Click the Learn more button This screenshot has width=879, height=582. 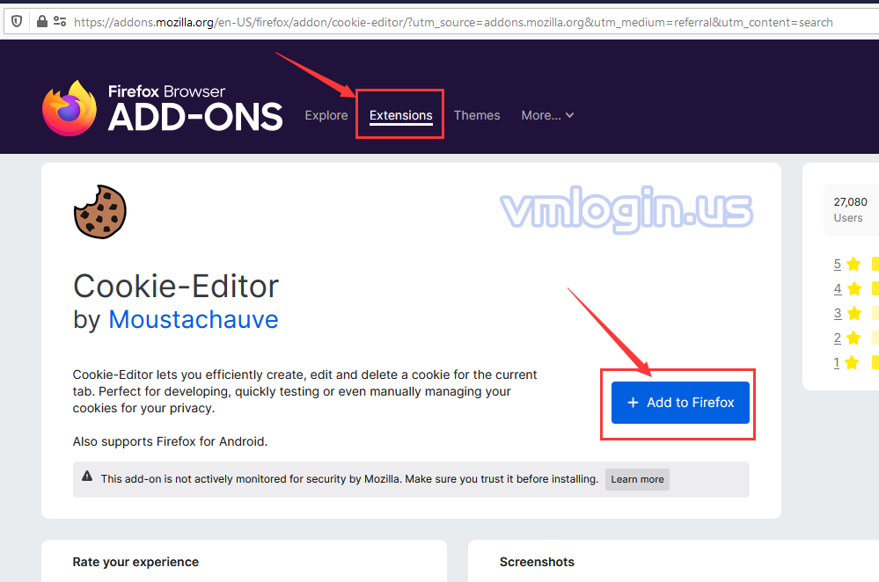637,479
